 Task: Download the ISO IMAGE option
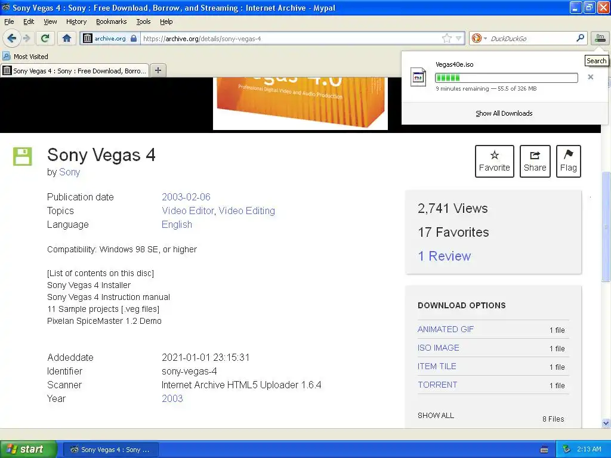pyautogui.click(x=439, y=348)
